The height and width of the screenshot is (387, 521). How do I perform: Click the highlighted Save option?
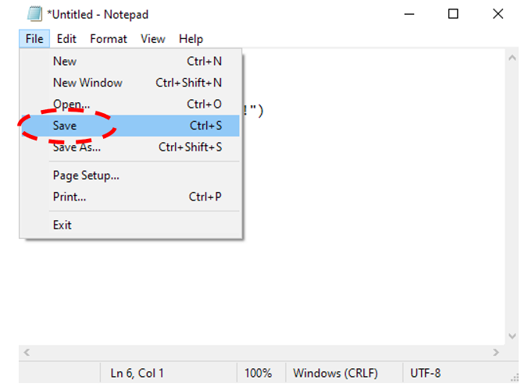(65, 126)
